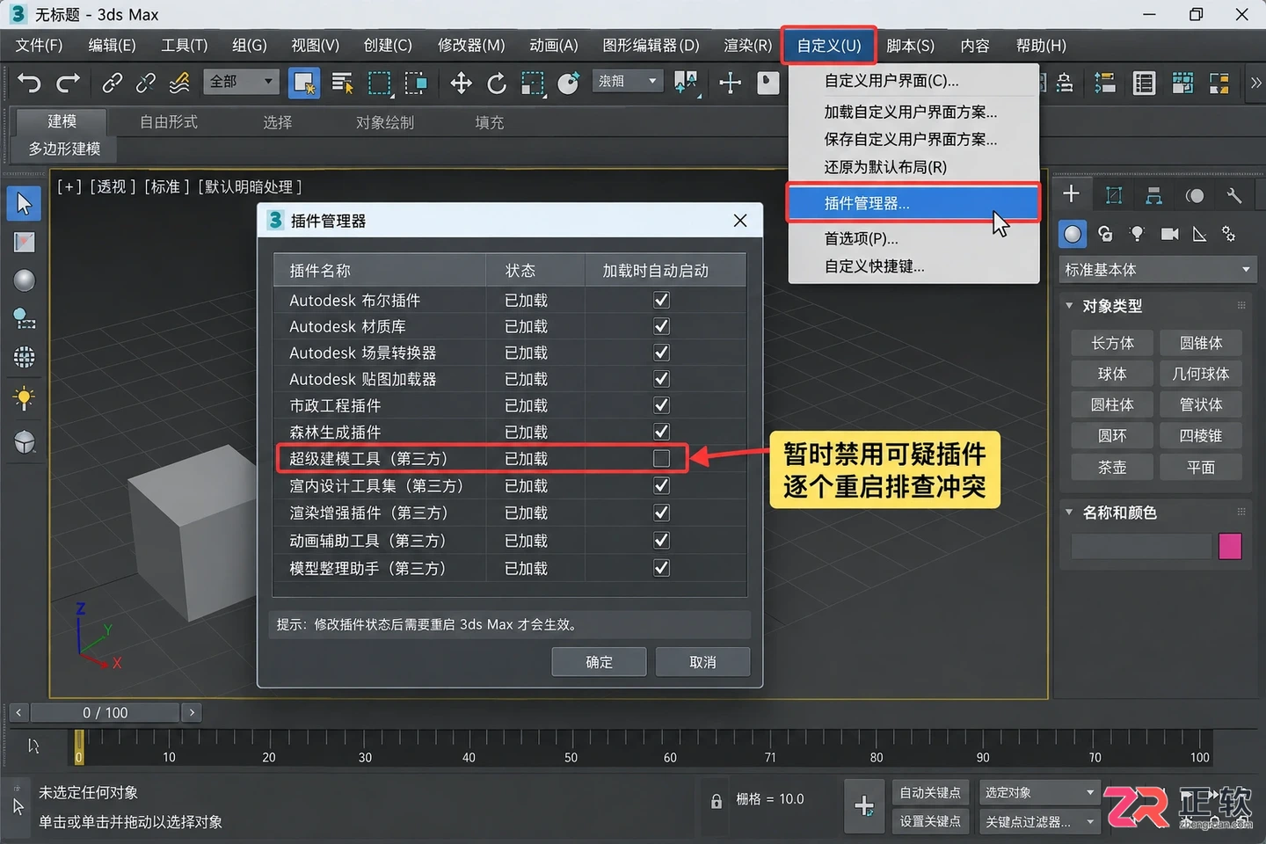Uncheck auto-load for 室内设计工具集（第三方）
The width and height of the screenshot is (1266, 844).
[662, 485]
